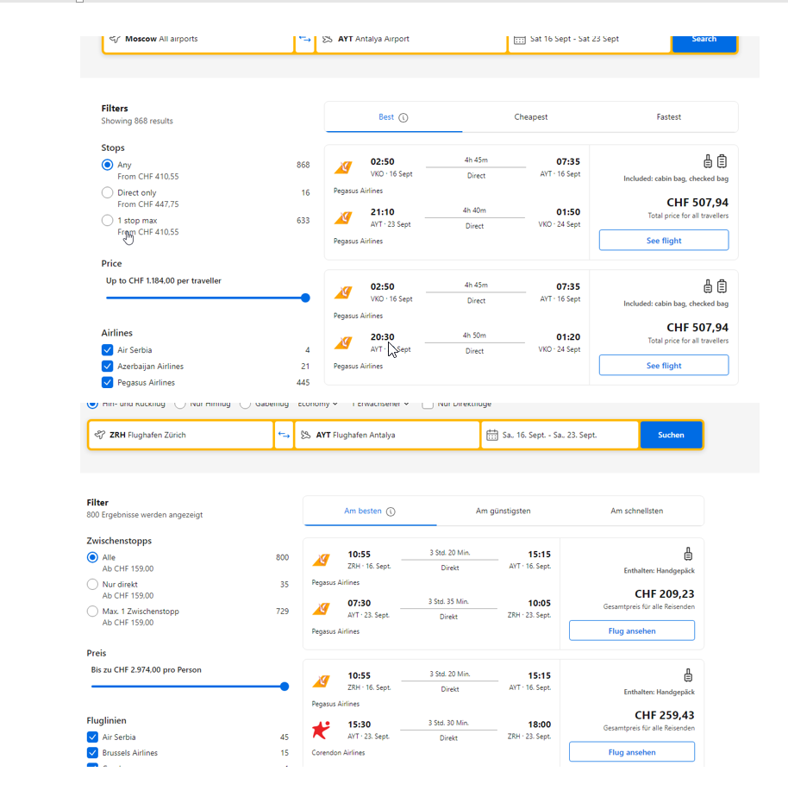Click checked bag icon in second Moscow result
Image resolution: width=788 pixels, height=803 pixels.
[722, 286]
